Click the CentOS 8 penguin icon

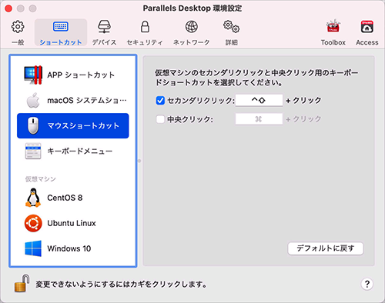pyautogui.click(x=33, y=198)
